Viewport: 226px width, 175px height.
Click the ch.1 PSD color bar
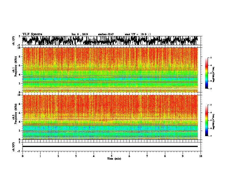(206, 73)
